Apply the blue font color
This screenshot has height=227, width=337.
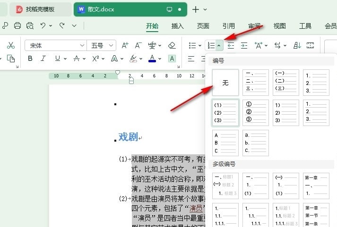click(x=152, y=59)
